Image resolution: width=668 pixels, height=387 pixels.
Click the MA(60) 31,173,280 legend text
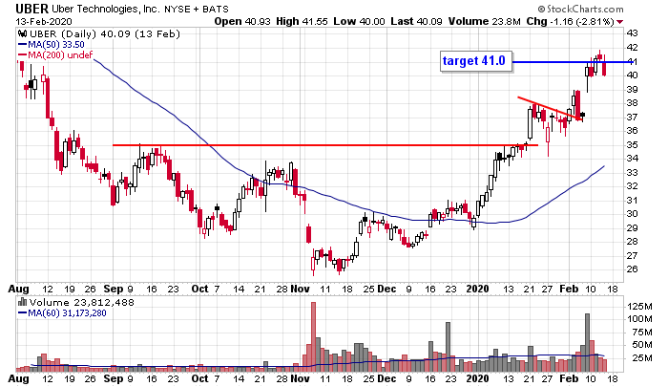point(68,313)
